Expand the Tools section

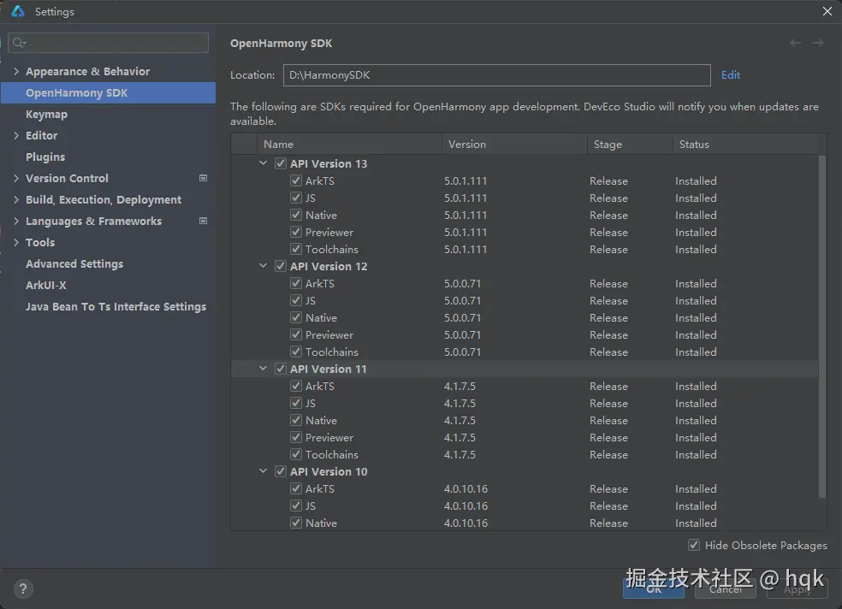pyautogui.click(x=16, y=243)
